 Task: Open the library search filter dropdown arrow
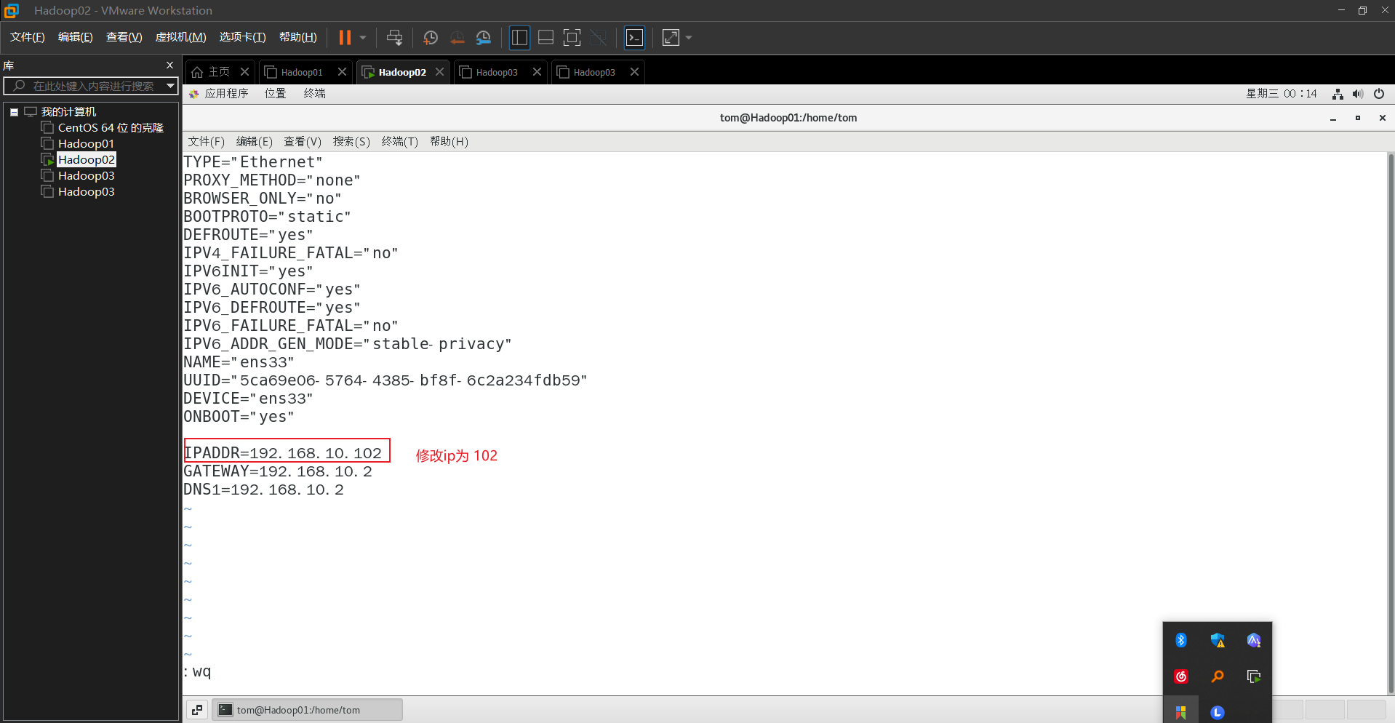pyautogui.click(x=170, y=86)
